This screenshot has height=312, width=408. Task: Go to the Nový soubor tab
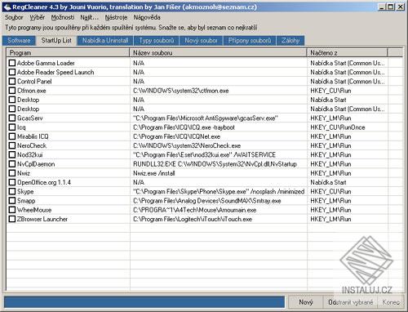click(x=201, y=41)
